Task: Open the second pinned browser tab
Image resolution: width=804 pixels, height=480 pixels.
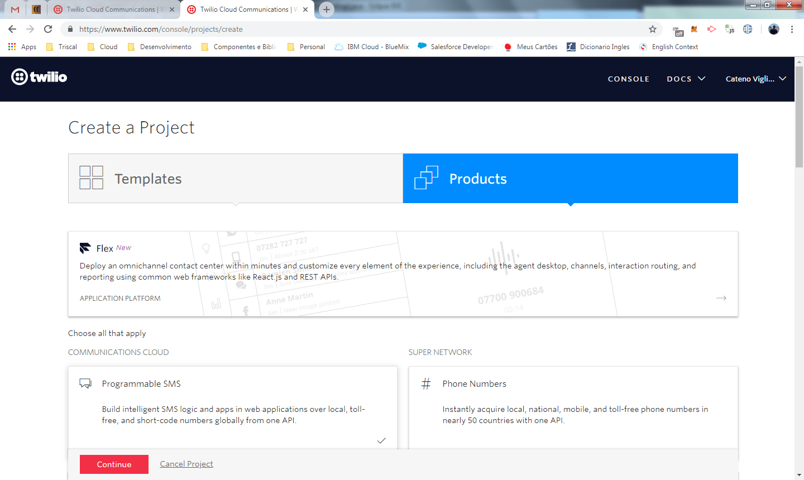Action: pos(36,9)
